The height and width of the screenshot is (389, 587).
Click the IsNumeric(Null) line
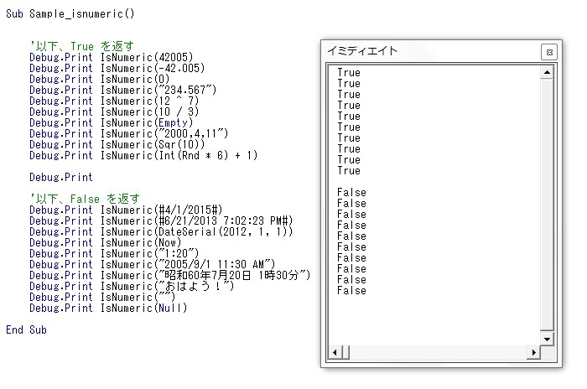coord(108,308)
